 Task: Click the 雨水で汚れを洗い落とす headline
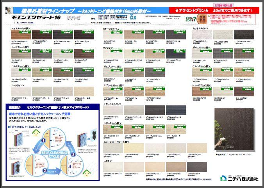[x=39, y=114]
